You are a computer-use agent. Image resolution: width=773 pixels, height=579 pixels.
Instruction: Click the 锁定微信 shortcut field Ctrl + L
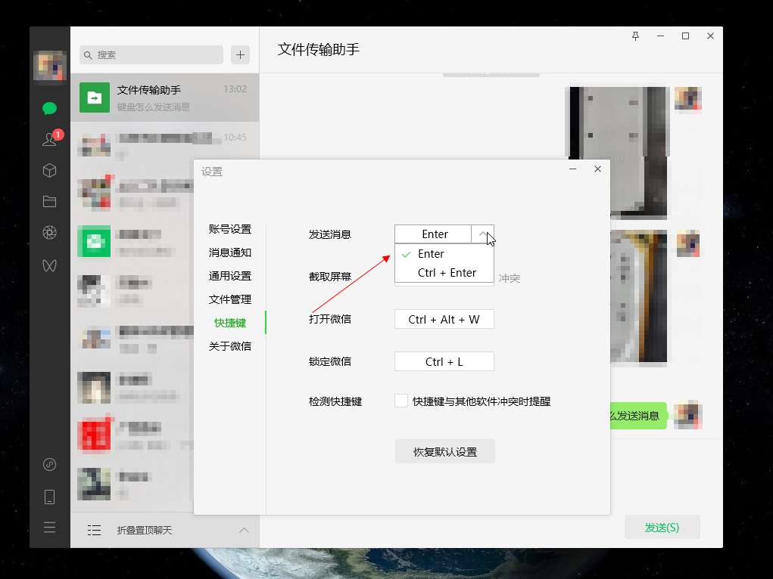[444, 361]
